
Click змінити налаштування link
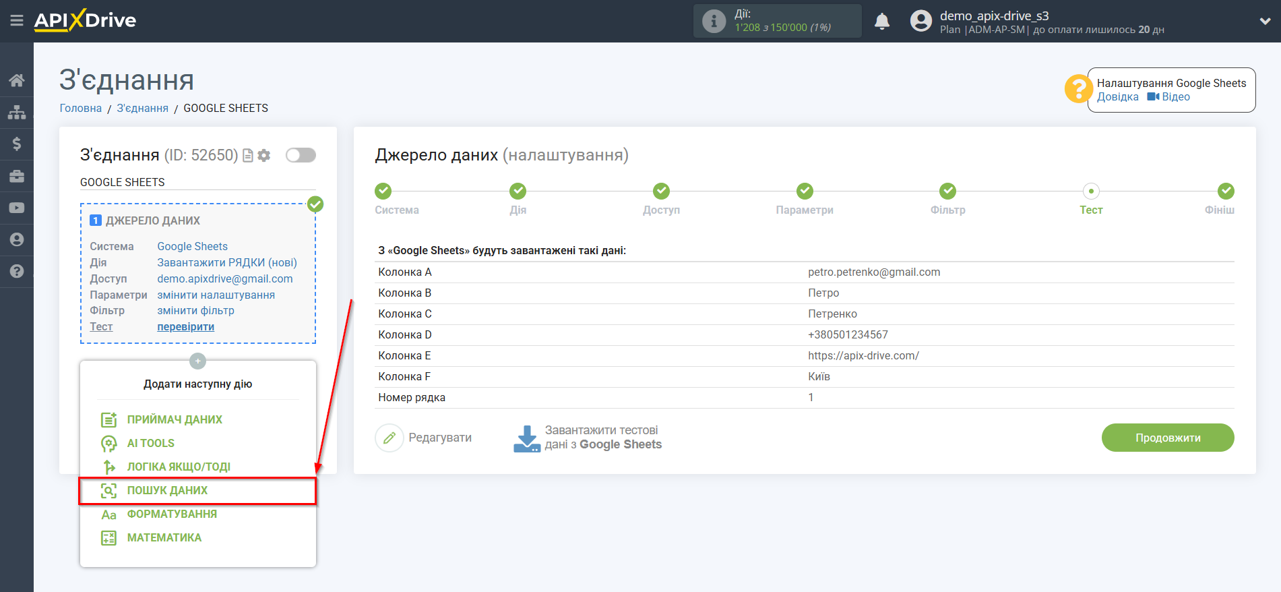click(x=216, y=295)
